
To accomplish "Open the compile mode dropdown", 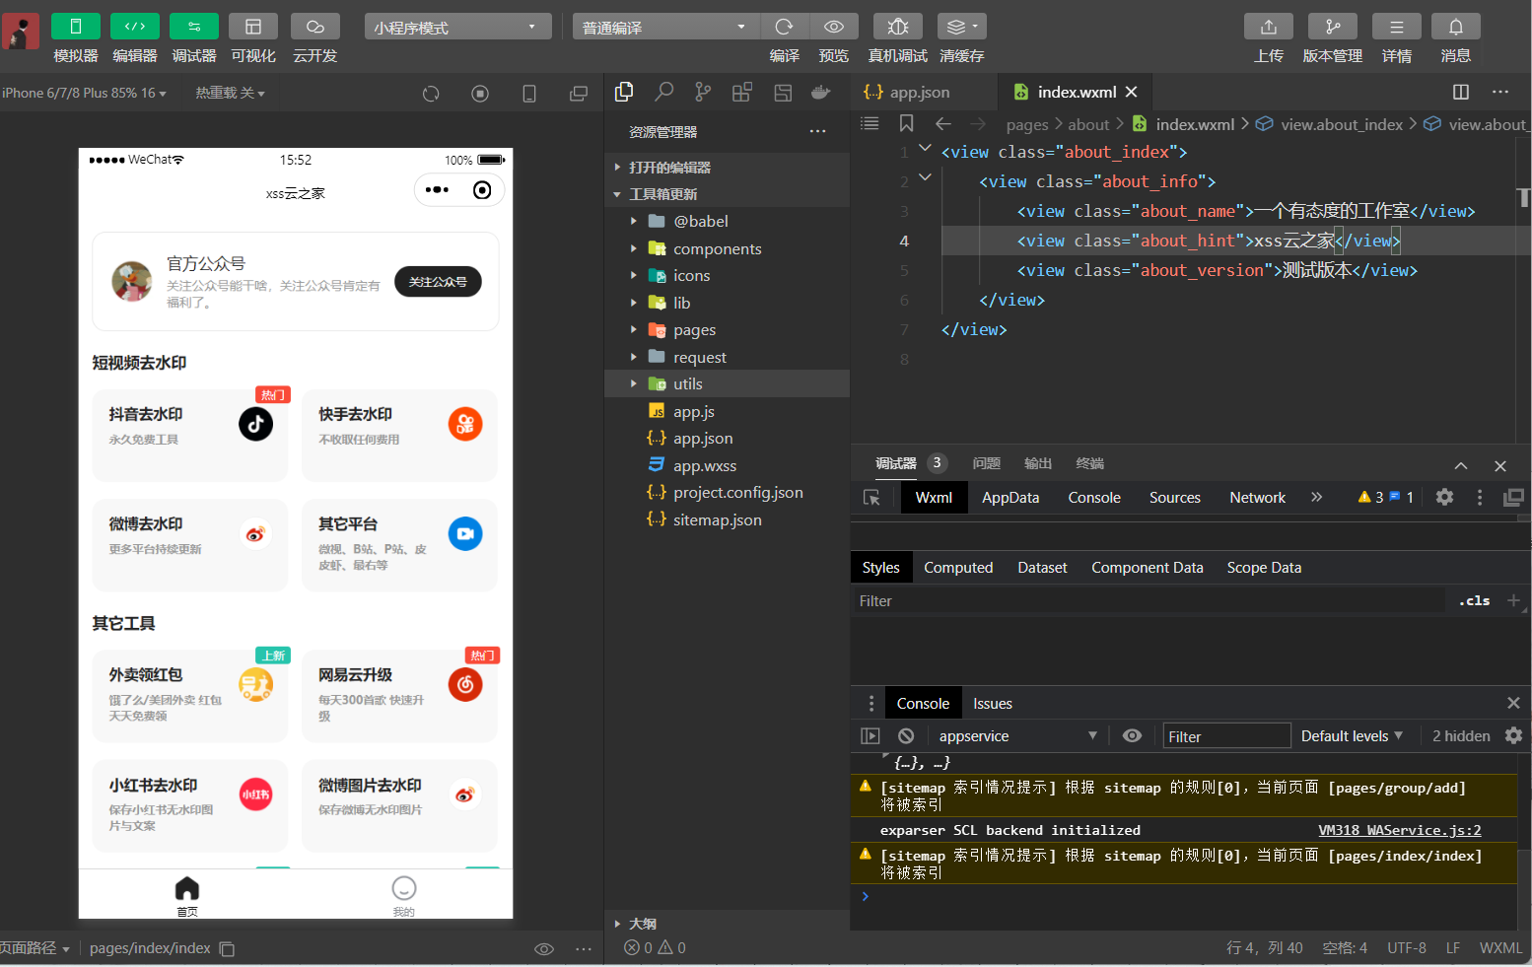I will tap(665, 27).
